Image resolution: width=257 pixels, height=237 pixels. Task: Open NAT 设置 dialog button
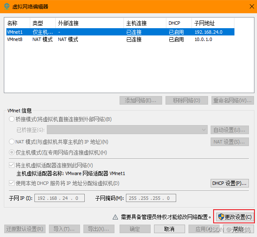pos(230,142)
